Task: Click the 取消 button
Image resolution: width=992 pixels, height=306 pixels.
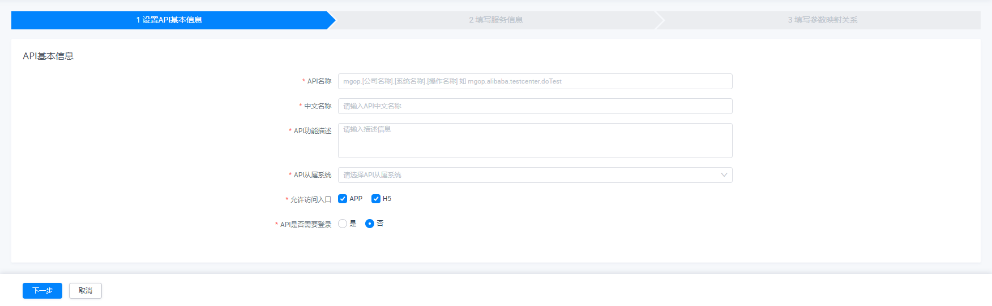Action: (85, 291)
